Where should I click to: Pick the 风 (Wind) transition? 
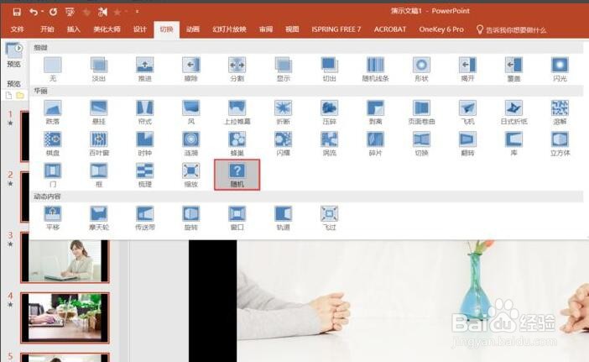click(x=191, y=113)
